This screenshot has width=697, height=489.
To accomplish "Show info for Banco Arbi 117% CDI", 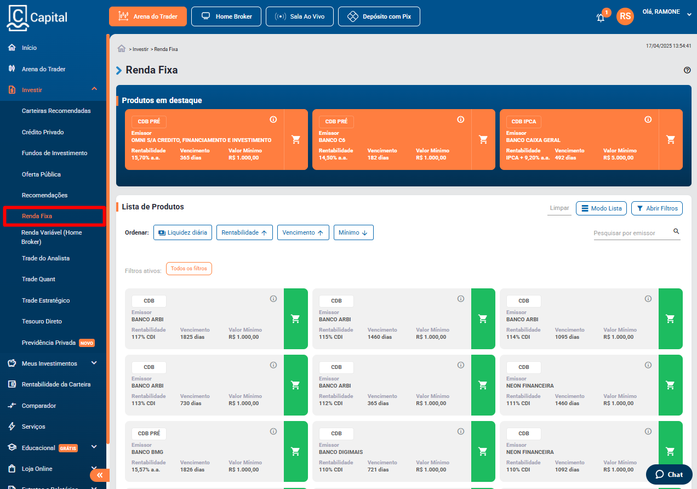I will pos(273,299).
